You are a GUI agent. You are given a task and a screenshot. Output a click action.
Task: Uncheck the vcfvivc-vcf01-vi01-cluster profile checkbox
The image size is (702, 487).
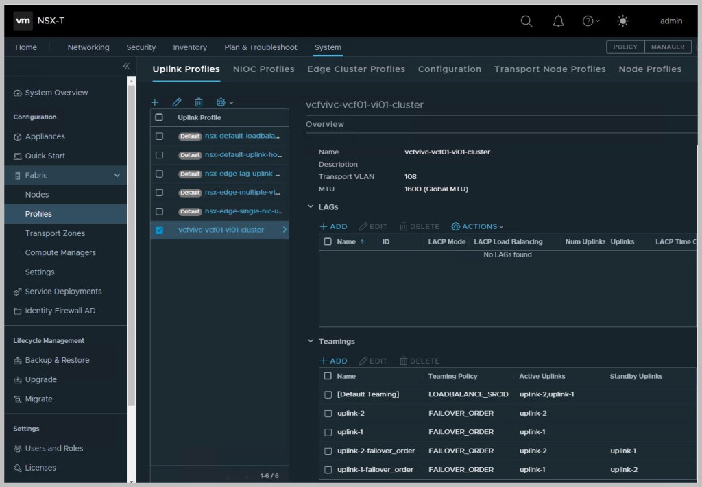[x=160, y=230]
